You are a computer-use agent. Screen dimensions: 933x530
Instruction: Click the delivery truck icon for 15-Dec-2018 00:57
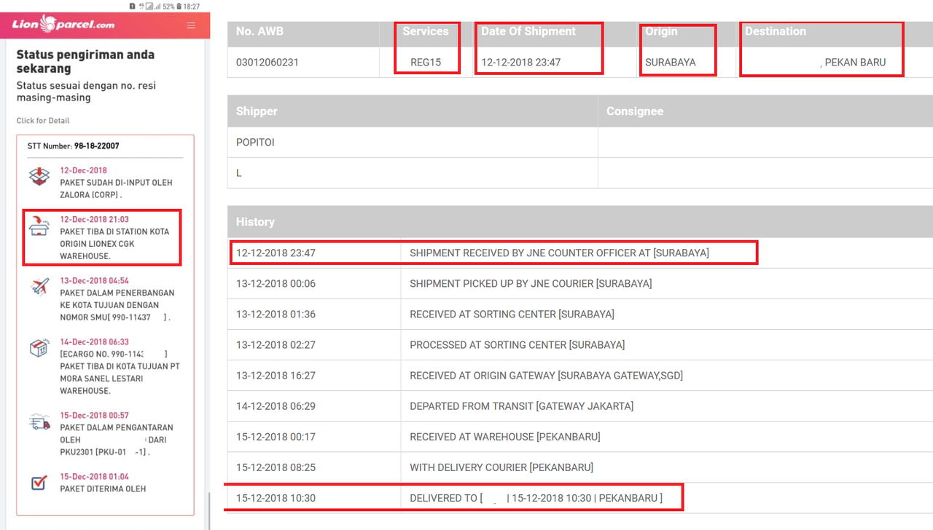click(39, 421)
